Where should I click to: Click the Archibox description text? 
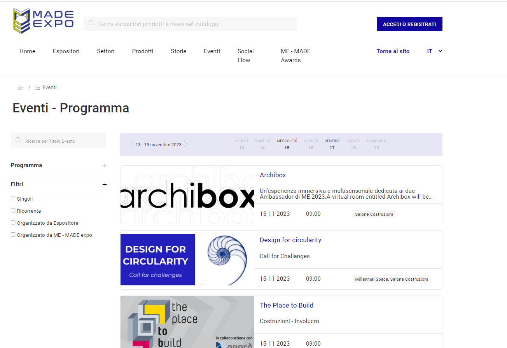pyautogui.click(x=346, y=194)
